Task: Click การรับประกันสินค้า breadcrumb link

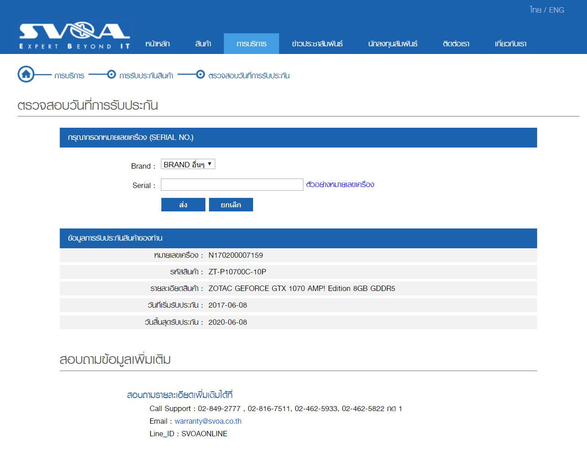Action: coord(146,76)
